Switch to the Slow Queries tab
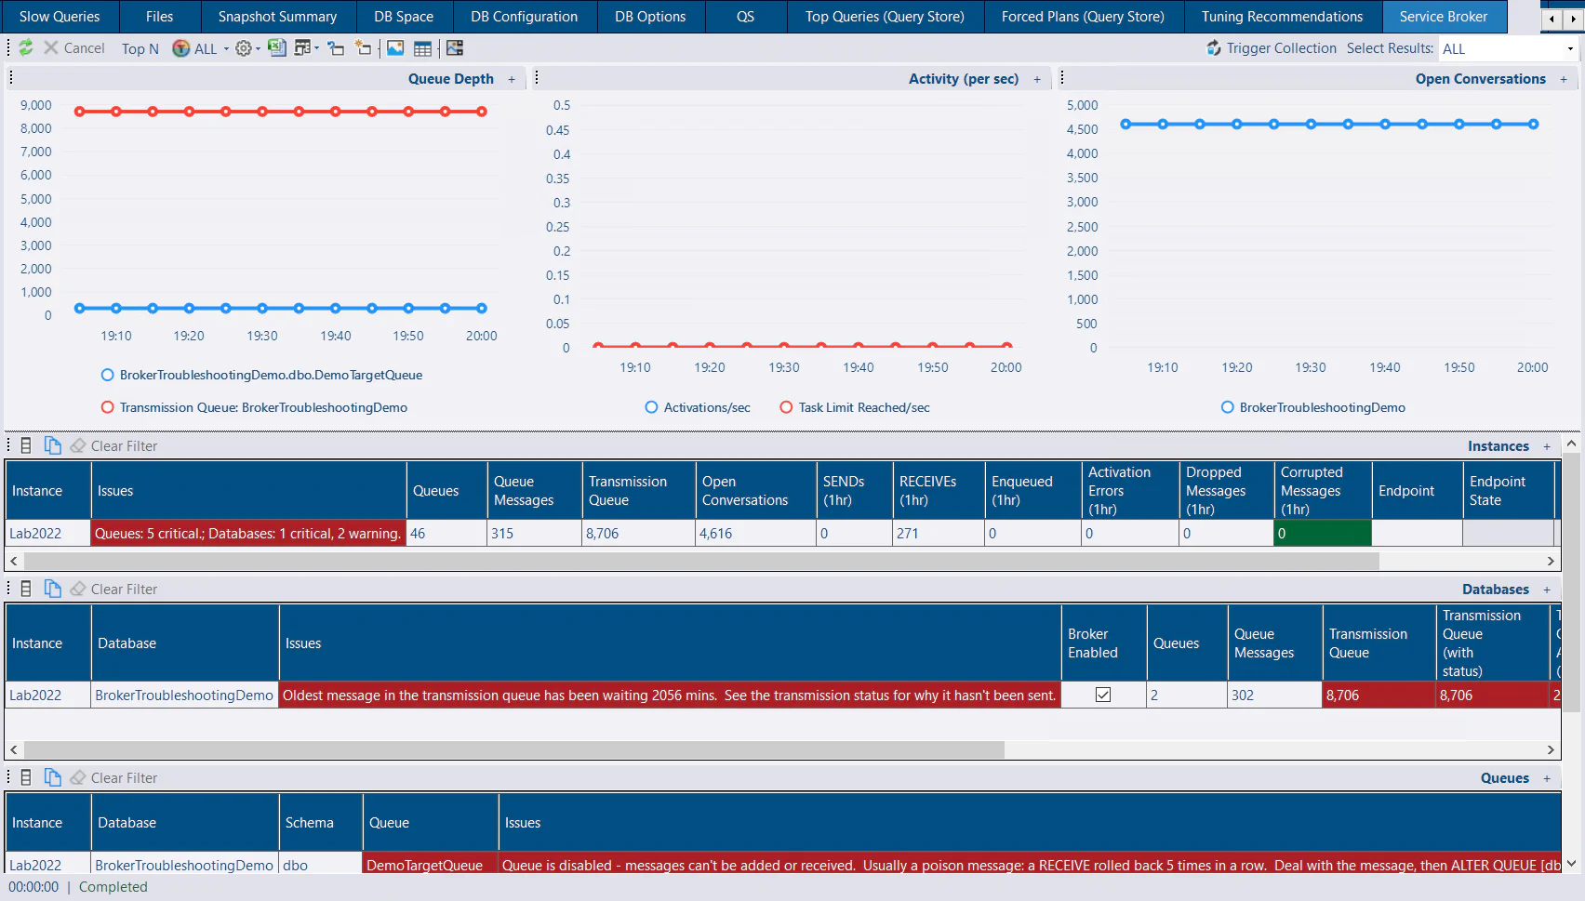1585x901 pixels. point(60,17)
